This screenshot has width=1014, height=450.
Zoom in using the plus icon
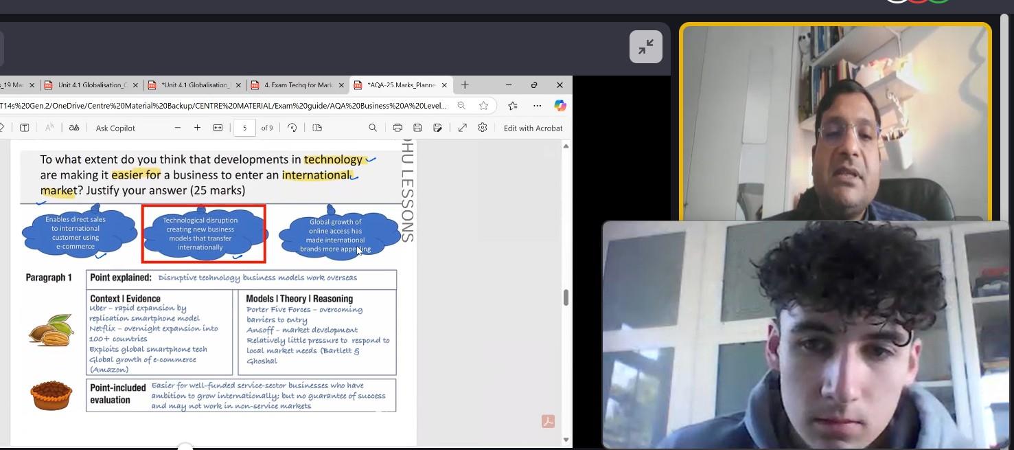[x=197, y=128]
